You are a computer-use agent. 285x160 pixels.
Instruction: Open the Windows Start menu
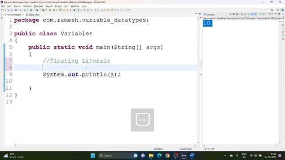pyautogui.click(x=93, y=156)
